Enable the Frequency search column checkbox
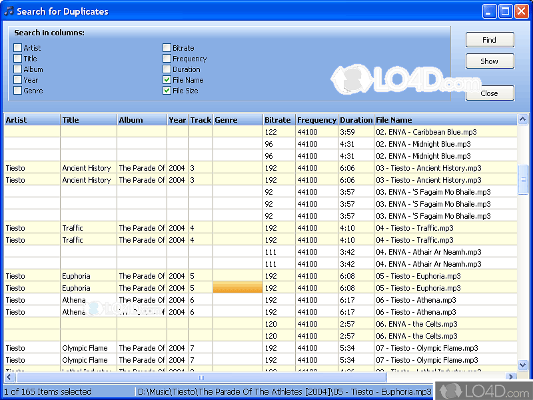This screenshot has width=533, height=400. tap(167, 59)
